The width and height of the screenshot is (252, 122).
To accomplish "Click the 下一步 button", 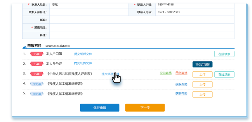I will 145,108.
